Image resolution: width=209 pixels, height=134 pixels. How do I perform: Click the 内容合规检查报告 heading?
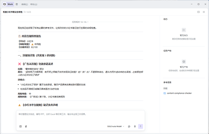[31, 36]
